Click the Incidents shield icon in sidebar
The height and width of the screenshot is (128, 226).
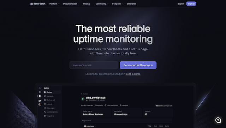coord(45,104)
